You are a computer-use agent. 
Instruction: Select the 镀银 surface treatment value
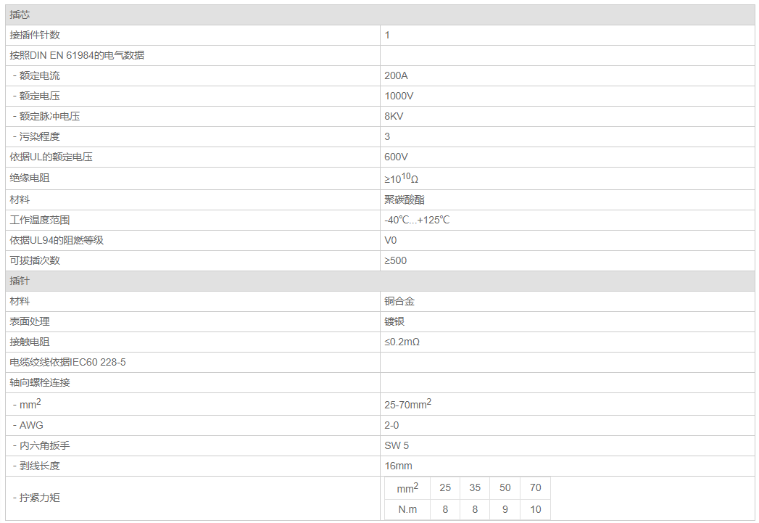[394, 321]
